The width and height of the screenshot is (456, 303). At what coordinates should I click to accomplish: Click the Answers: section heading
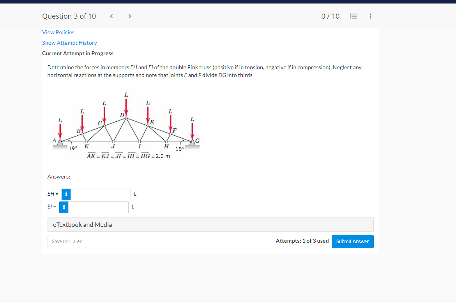(x=58, y=177)
